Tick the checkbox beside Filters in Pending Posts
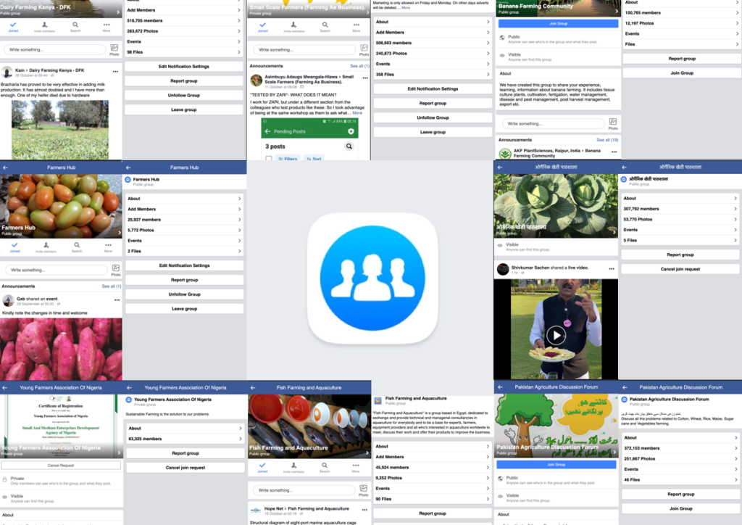Image resolution: width=742 pixels, height=525 pixels. [x=269, y=159]
